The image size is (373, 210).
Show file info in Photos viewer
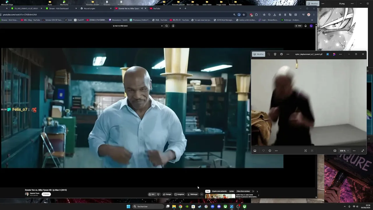[x=270, y=151]
